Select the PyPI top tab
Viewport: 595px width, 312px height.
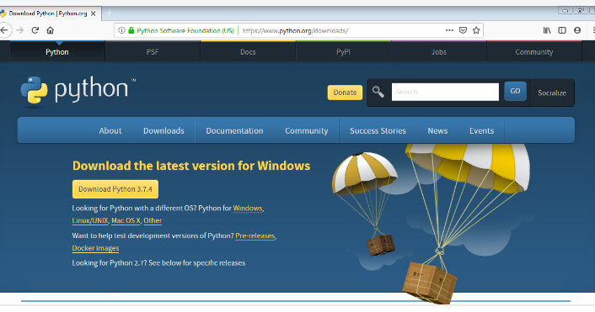coord(343,52)
